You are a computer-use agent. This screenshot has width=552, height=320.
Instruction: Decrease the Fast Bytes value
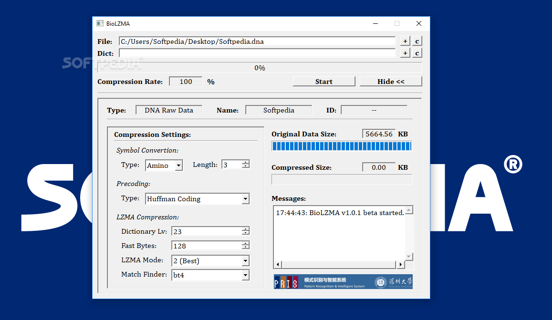click(246, 248)
